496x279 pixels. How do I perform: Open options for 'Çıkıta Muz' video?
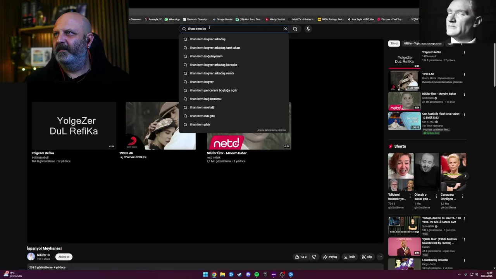click(x=464, y=240)
